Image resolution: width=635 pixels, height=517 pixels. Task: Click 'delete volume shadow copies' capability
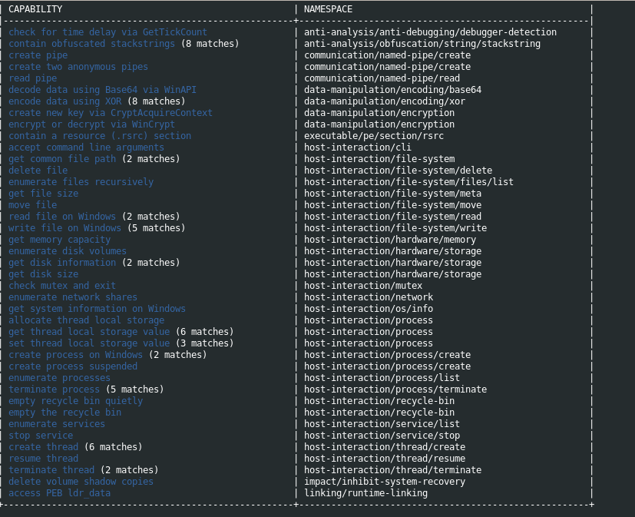[81, 482]
